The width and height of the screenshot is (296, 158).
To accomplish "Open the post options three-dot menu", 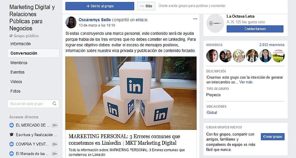I will coord(195,19).
